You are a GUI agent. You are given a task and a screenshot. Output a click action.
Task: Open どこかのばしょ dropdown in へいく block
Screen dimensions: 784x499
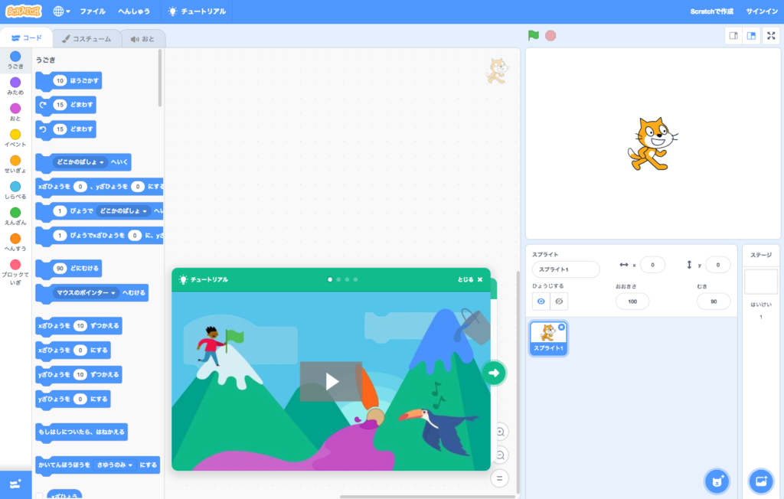click(x=80, y=162)
